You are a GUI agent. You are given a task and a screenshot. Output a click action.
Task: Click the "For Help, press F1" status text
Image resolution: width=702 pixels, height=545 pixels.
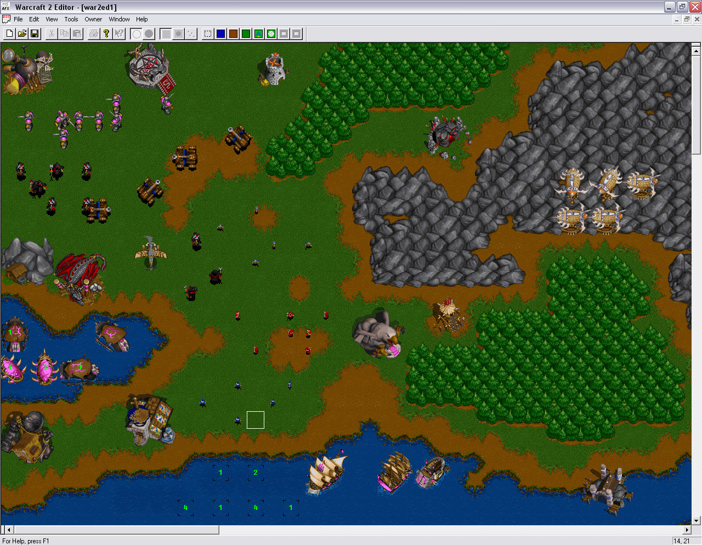(26, 541)
